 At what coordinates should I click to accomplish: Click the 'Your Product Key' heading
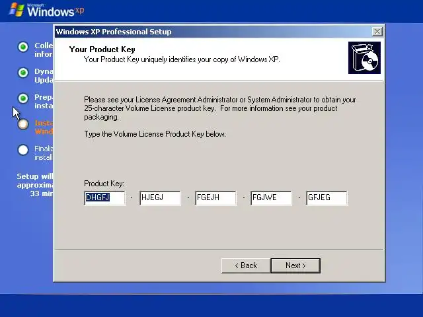pyautogui.click(x=102, y=50)
